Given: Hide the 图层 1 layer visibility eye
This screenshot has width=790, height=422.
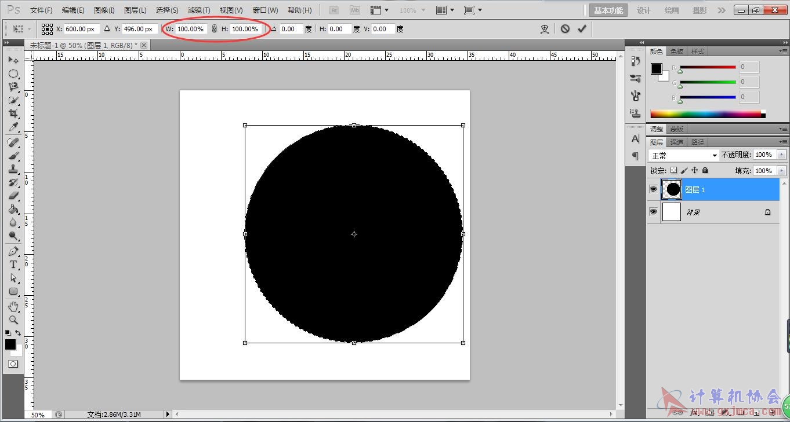Looking at the screenshot, I should coord(654,189).
